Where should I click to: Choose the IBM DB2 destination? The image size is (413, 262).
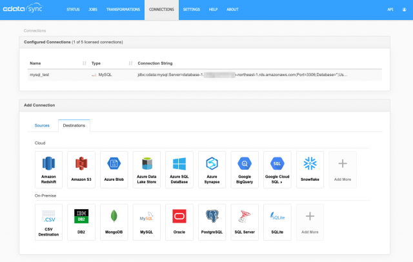click(x=81, y=222)
